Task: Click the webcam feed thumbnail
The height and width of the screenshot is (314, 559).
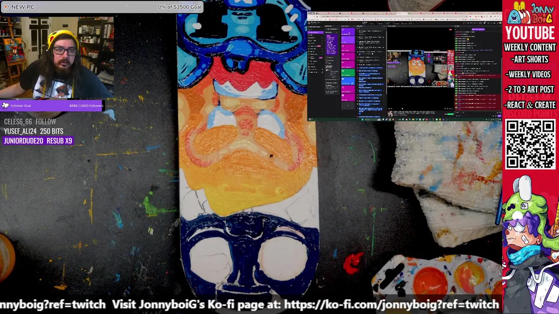Action: pyautogui.click(x=57, y=58)
